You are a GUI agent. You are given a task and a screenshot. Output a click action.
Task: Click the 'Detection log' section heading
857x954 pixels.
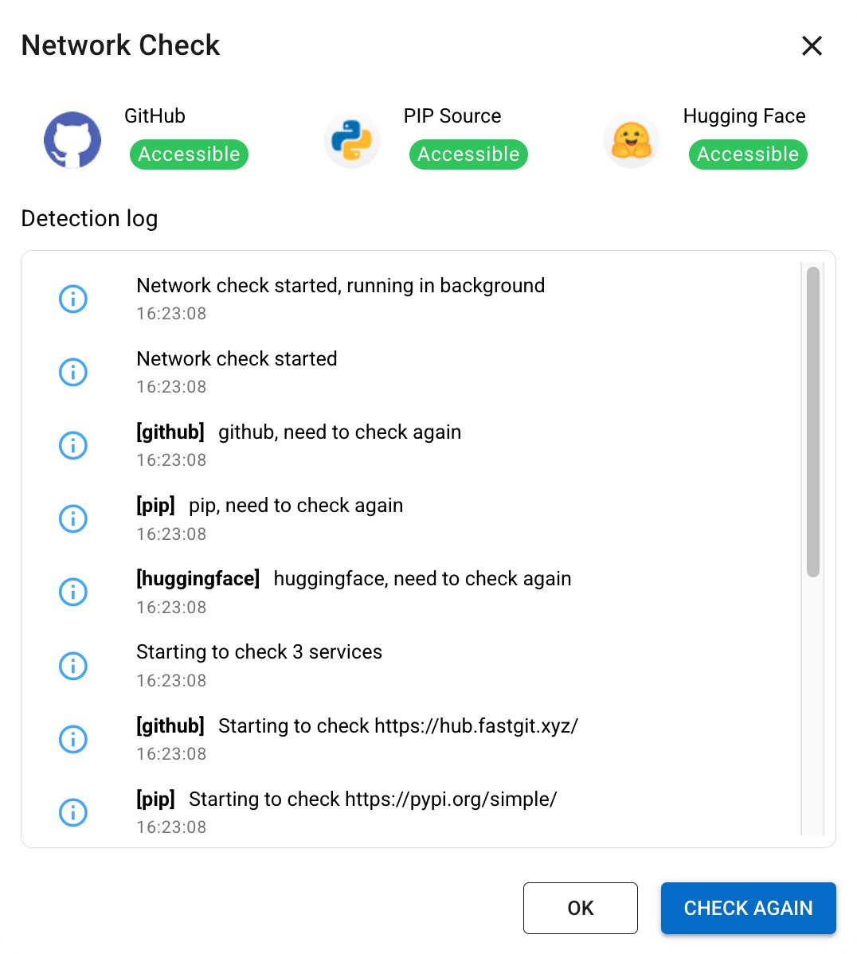click(x=89, y=218)
